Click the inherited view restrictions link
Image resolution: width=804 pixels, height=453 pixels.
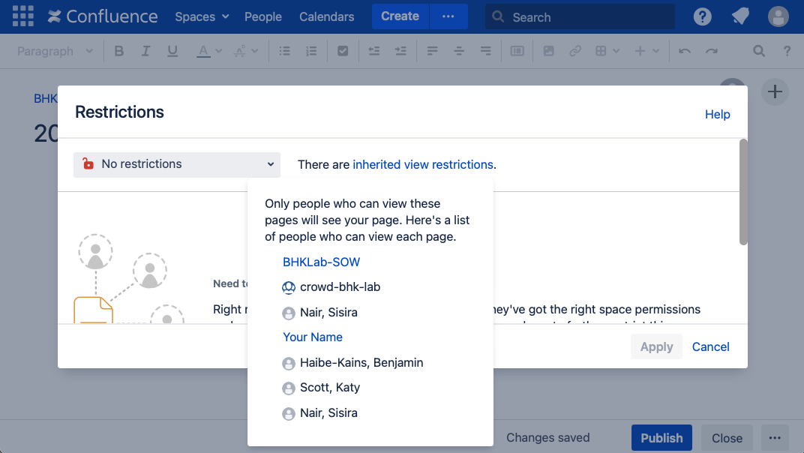[423, 164]
